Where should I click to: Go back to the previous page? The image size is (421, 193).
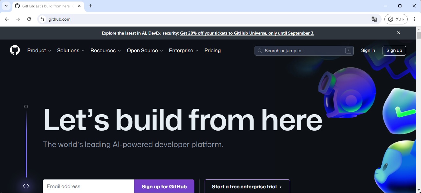pyautogui.click(x=7, y=19)
